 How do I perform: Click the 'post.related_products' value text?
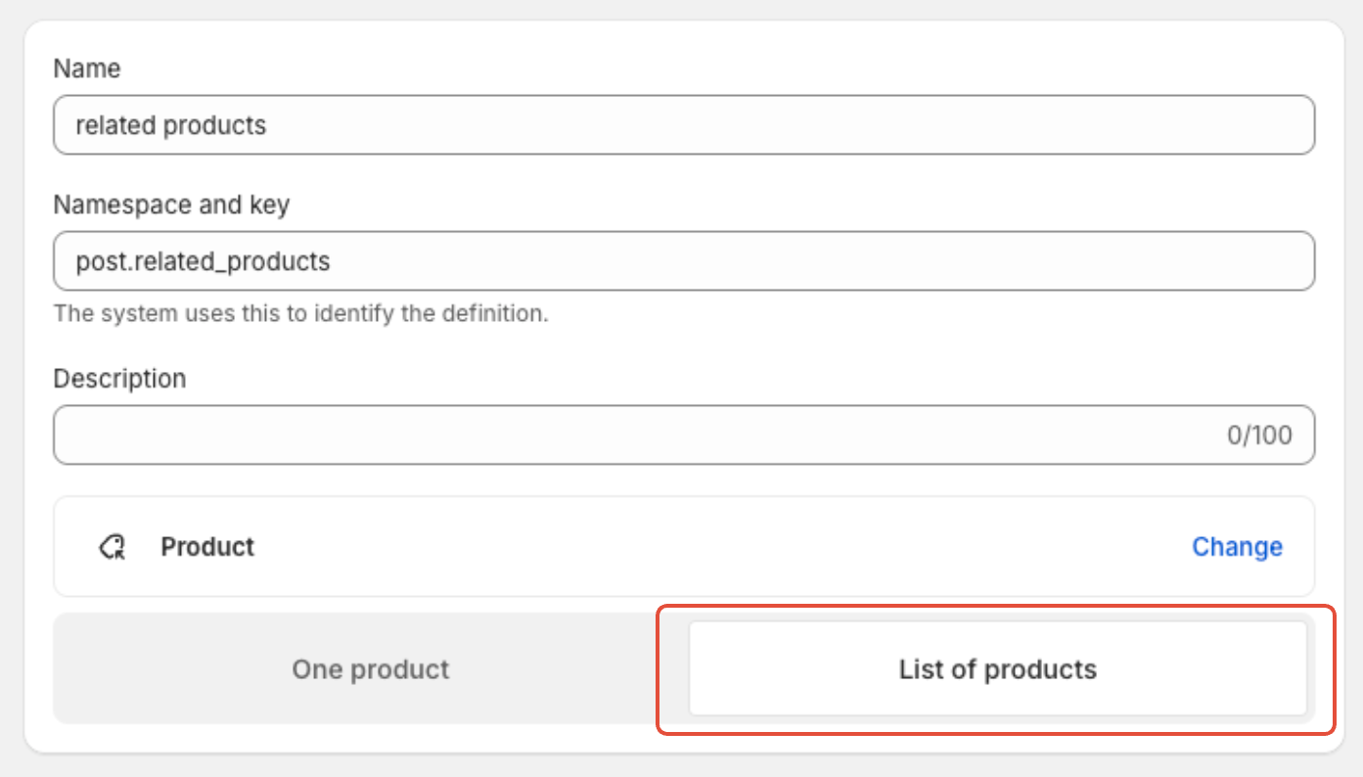tap(203, 261)
